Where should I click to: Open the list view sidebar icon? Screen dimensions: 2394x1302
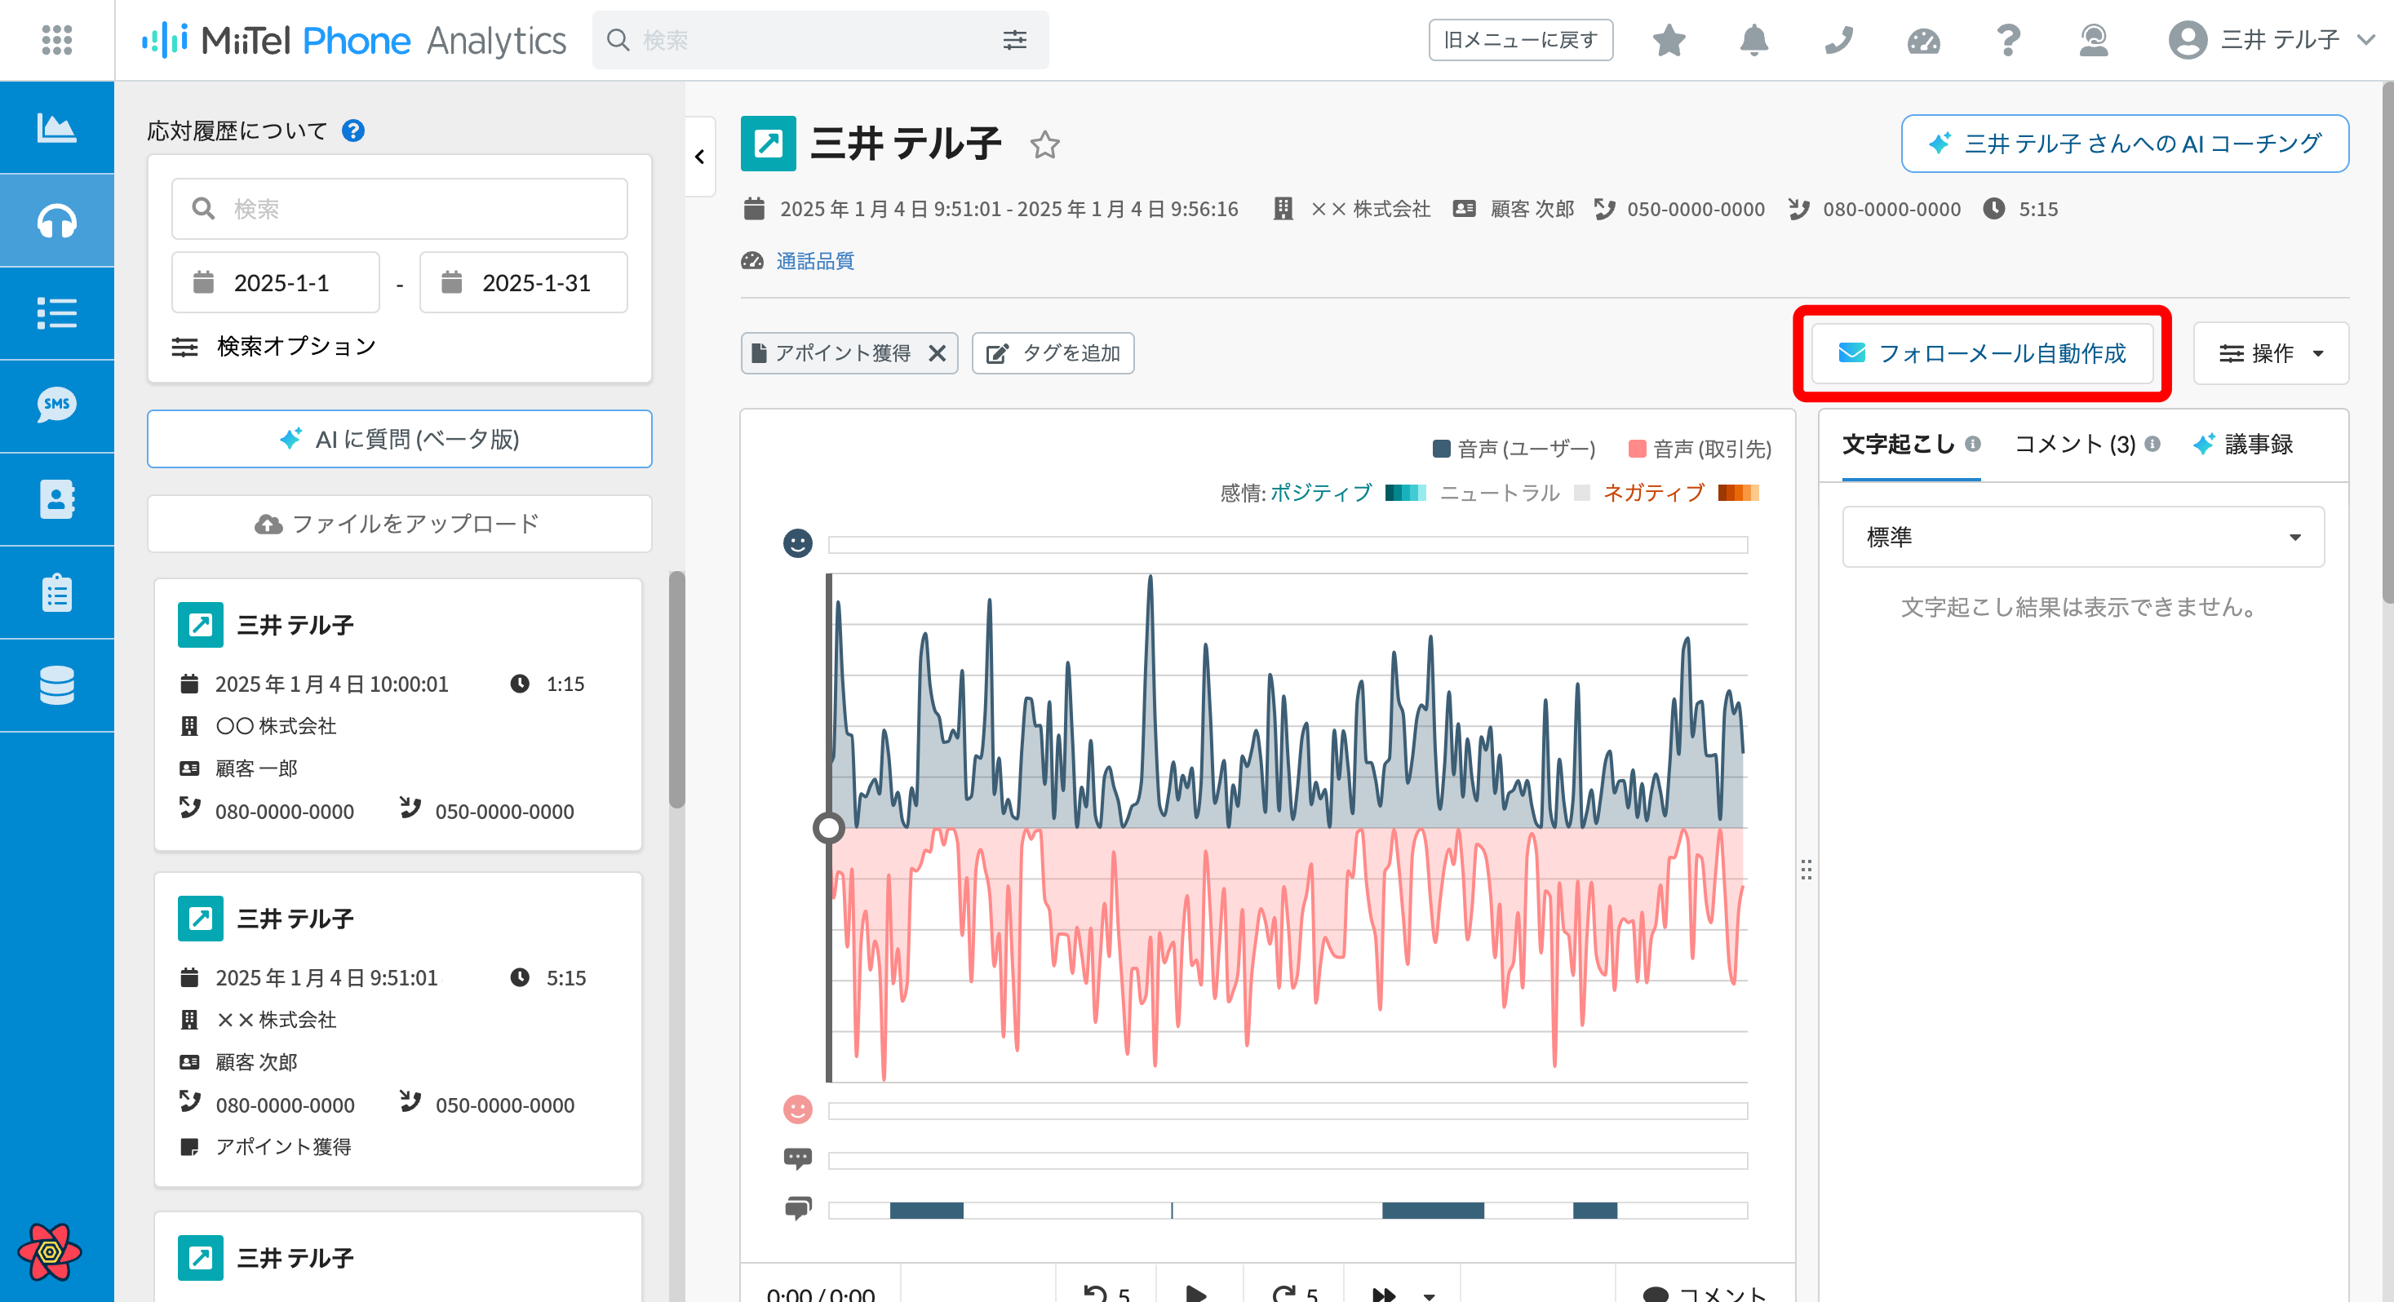(x=56, y=313)
